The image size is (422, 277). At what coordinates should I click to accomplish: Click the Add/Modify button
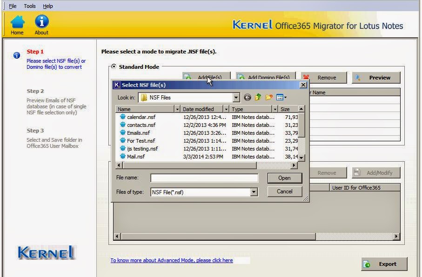[376, 172]
